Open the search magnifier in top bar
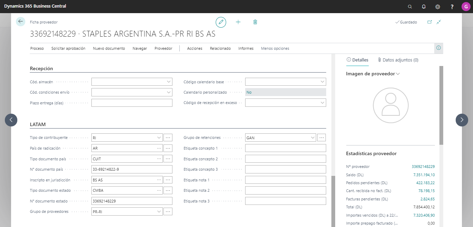473x227 pixels. click(x=410, y=7)
